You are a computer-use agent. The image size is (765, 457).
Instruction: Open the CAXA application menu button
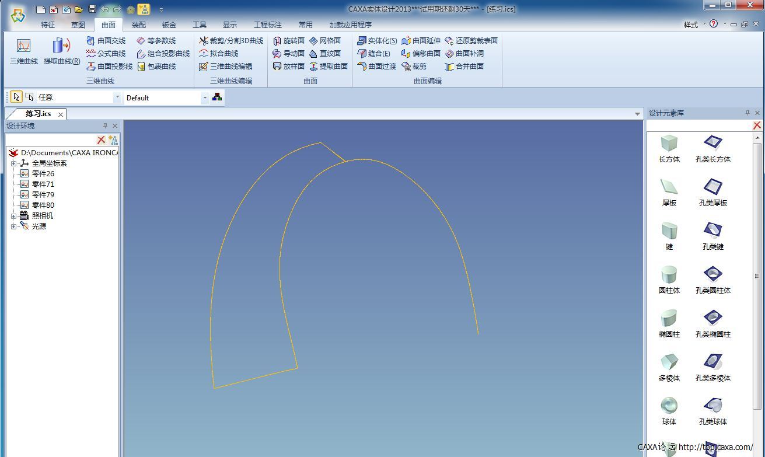(x=18, y=16)
